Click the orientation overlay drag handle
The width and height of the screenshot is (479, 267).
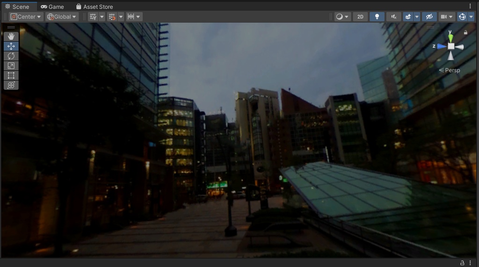click(x=430, y=27)
